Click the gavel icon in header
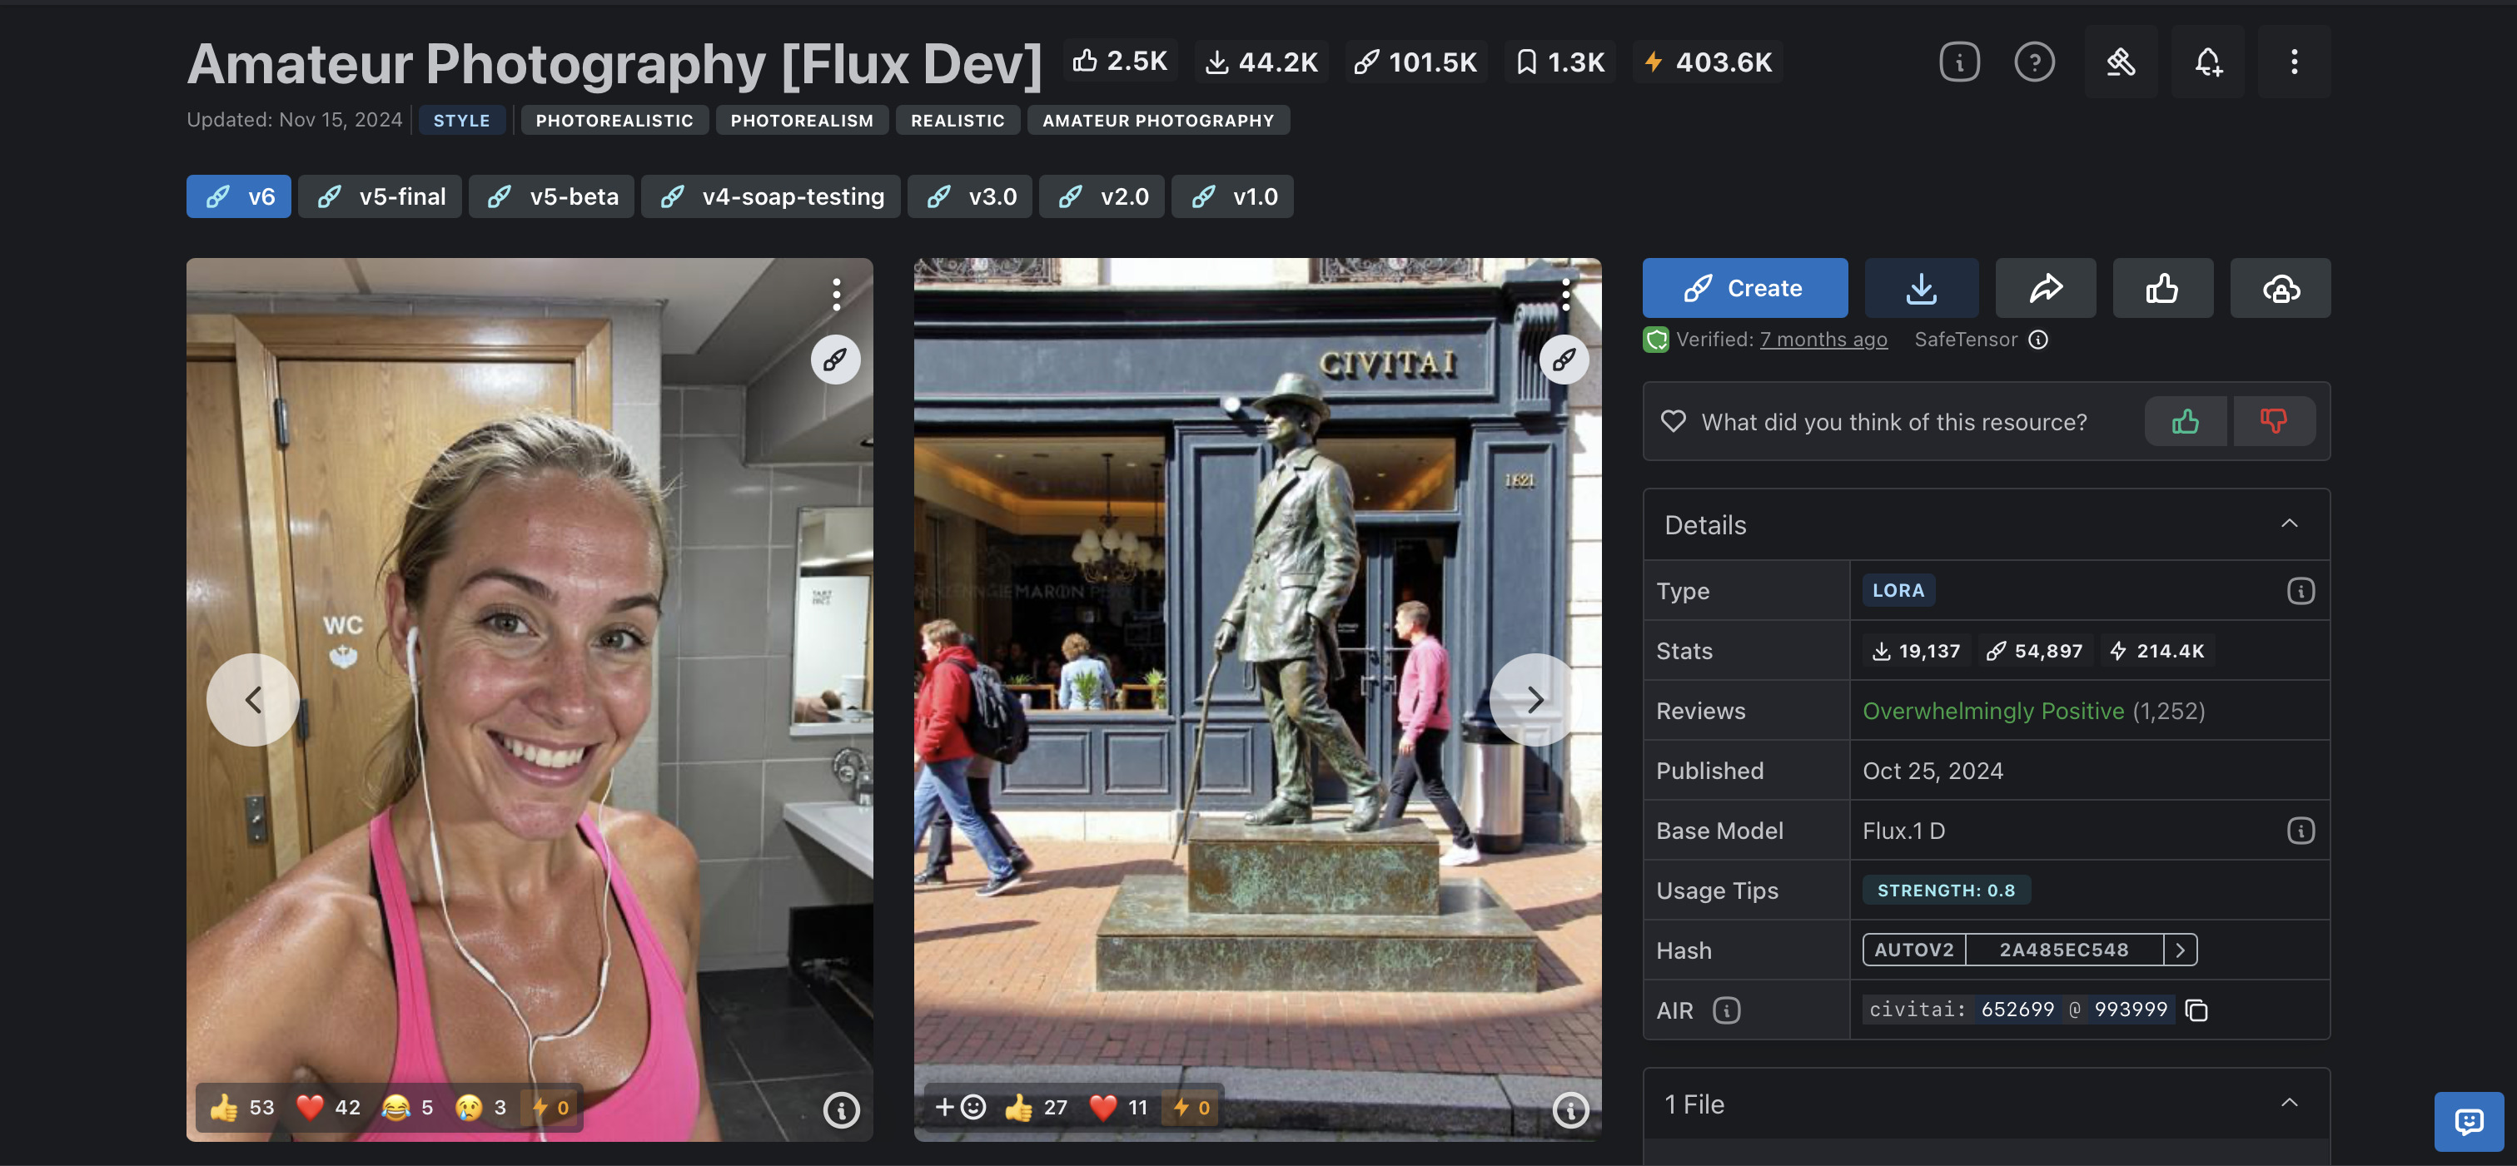 2121,62
